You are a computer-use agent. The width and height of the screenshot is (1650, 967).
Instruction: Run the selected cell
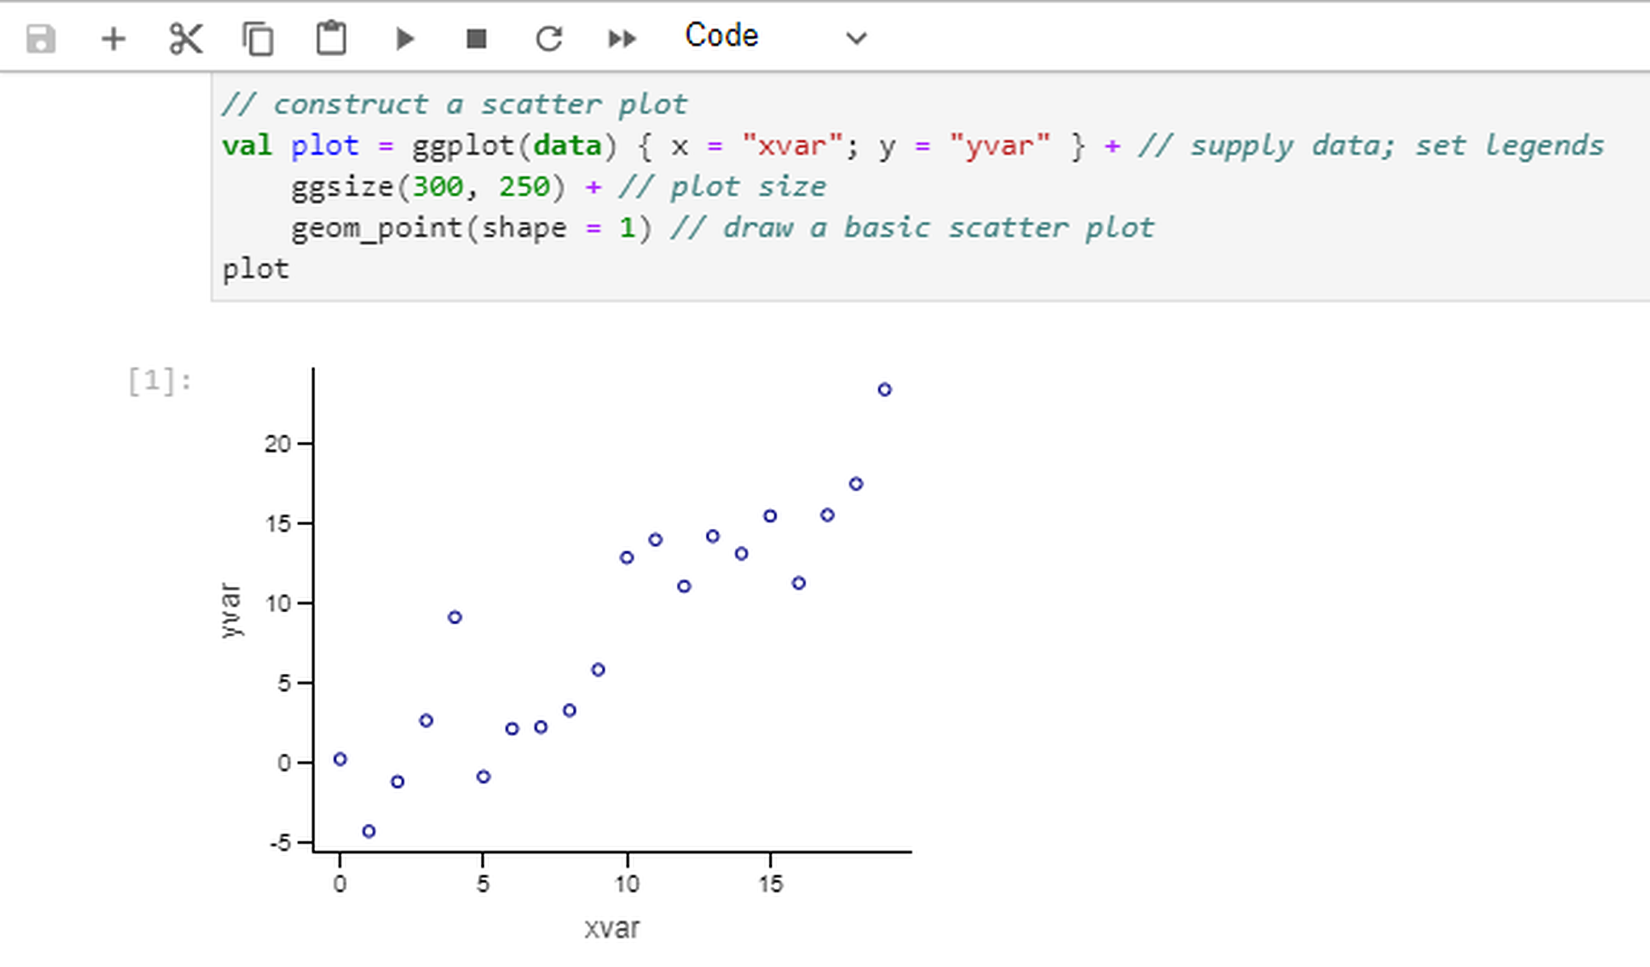(405, 39)
